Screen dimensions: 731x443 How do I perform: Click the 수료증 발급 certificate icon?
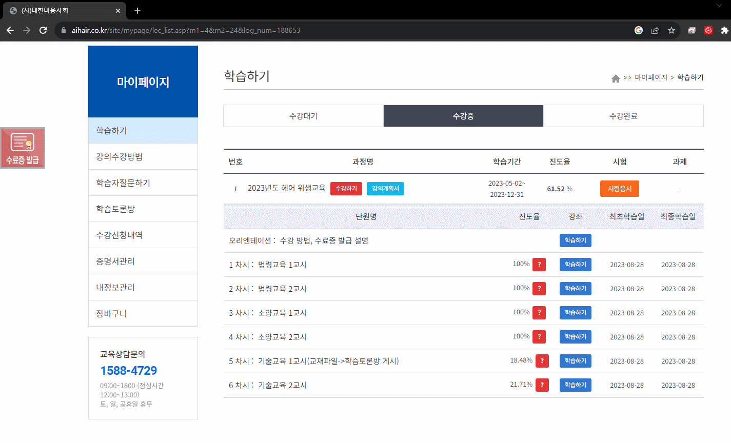tap(23, 148)
